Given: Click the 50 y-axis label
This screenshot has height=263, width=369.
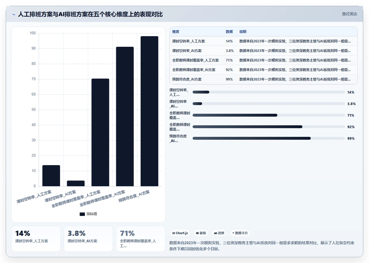Looking at the screenshot, I should [x=33, y=110].
